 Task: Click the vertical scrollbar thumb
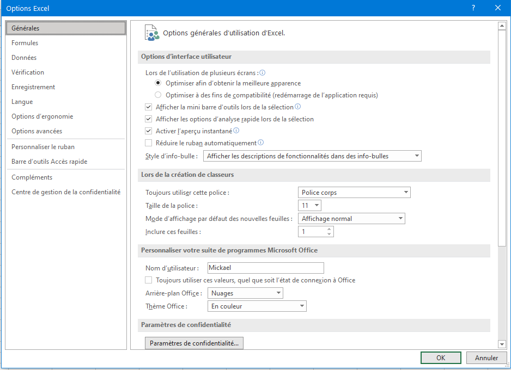[502, 138]
